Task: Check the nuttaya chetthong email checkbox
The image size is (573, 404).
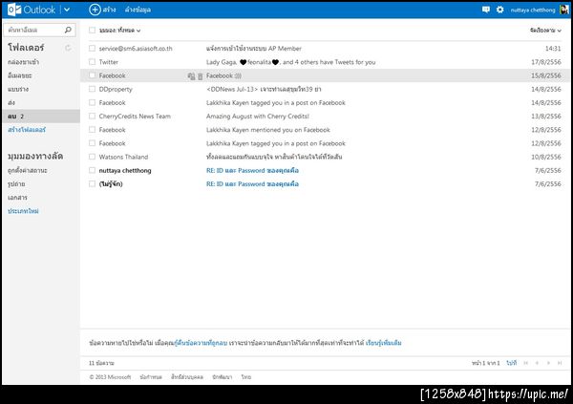Action: (x=92, y=170)
